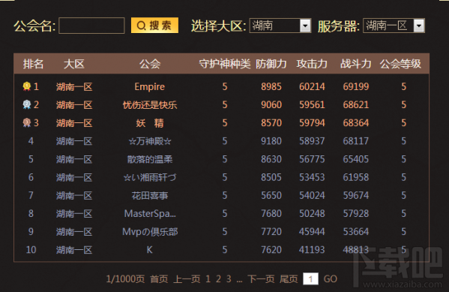Click 湖南一区 in the Empire row

click(x=74, y=86)
